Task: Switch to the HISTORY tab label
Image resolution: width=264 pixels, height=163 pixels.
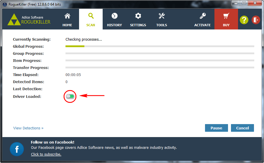Action: [114, 25]
